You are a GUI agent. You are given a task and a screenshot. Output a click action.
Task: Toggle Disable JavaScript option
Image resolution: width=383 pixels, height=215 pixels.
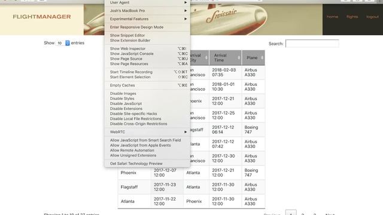[147, 103]
